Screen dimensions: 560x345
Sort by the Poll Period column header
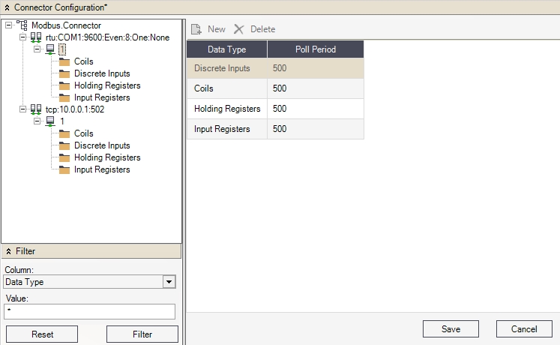(x=316, y=49)
